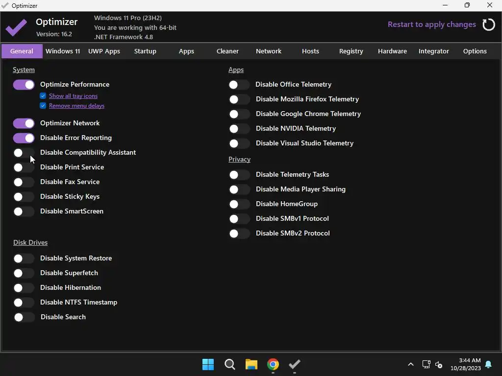Enable Disable Visual Studio Telemetry toggle
This screenshot has width=502, height=376.
(x=239, y=143)
